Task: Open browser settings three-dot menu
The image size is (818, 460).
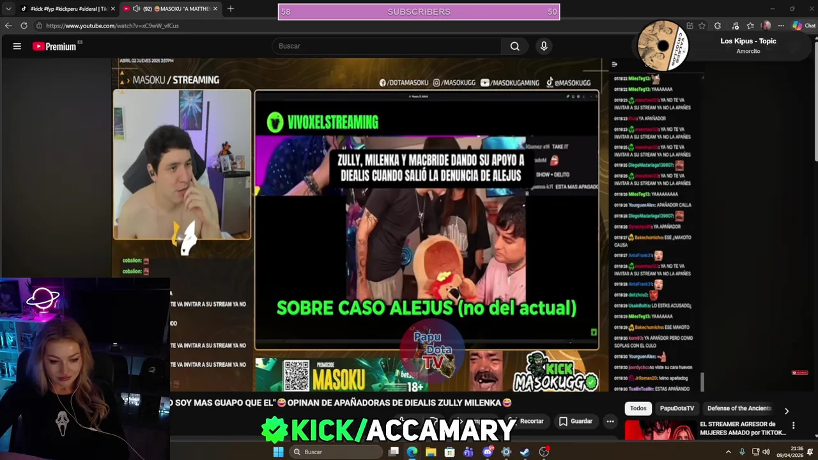Action: [781, 26]
